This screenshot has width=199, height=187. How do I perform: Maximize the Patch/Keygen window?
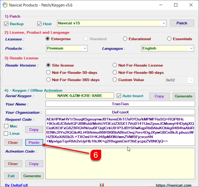point(176,5)
